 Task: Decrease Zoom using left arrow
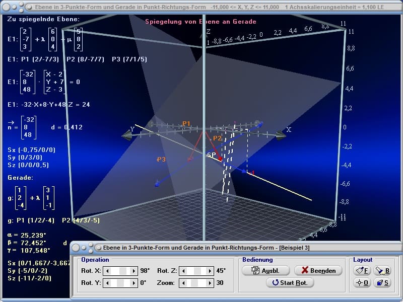[183, 283]
